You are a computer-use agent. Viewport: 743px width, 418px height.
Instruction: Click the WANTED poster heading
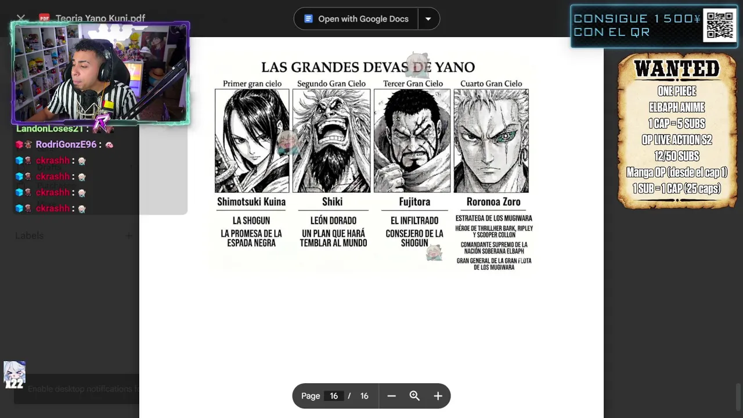(677, 69)
